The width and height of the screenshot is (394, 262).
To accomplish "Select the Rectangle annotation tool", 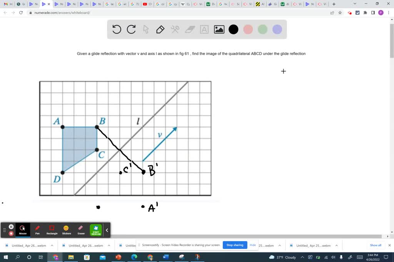I will click(x=52, y=229).
